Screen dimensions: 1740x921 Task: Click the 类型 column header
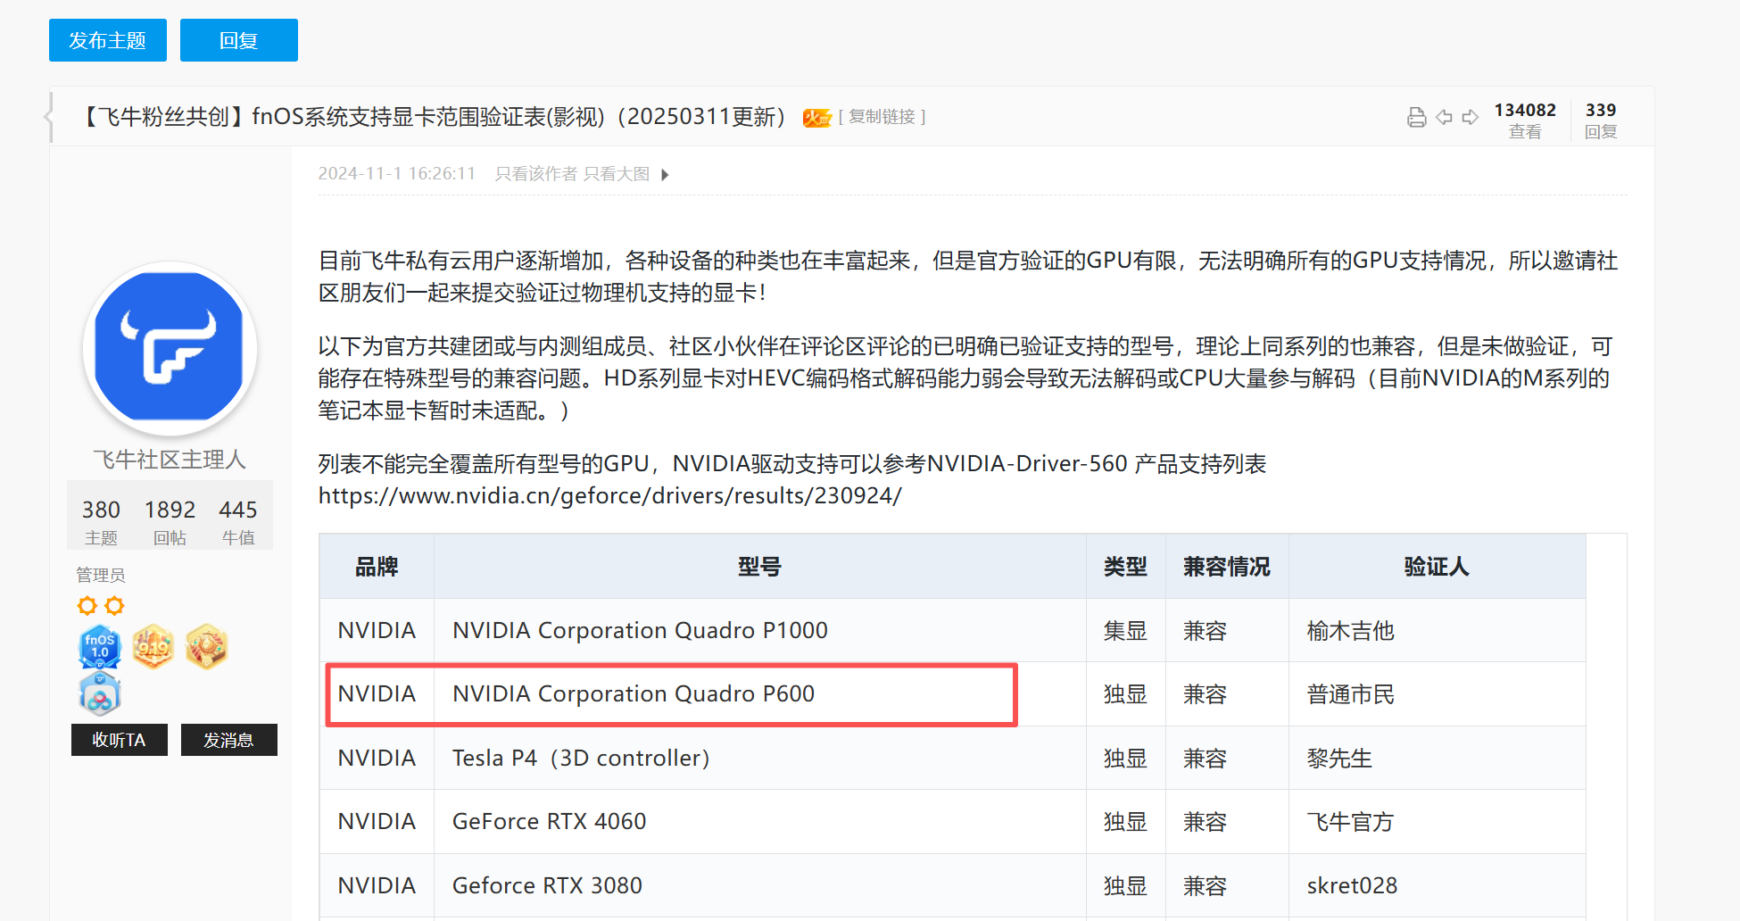coord(1126,568)
